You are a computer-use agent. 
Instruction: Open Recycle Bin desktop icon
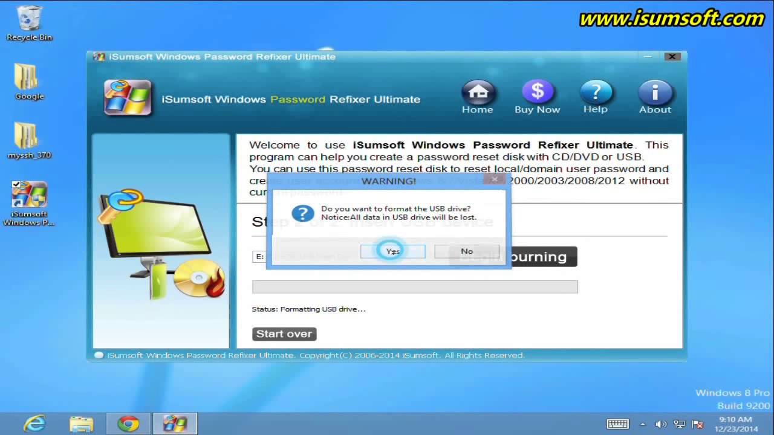29,24
